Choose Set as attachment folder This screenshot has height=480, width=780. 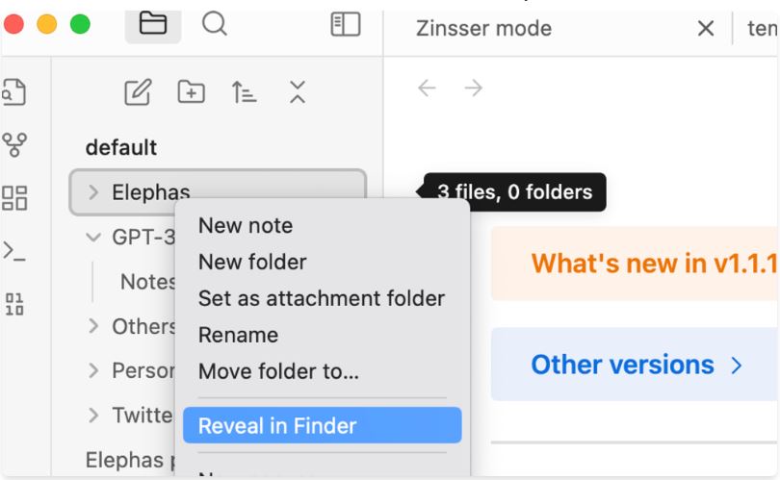click(x=322, y=298)
